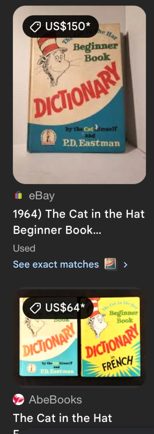Tap the yellow French Dictionary book cover

pos(111,337)
